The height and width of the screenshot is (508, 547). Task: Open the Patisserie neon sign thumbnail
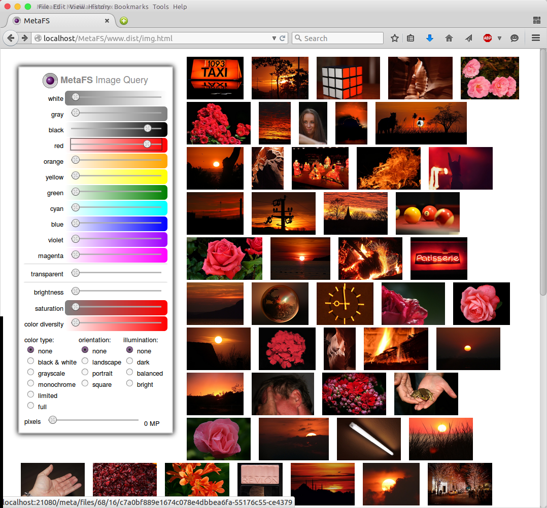pyautogui.click(x=438, y=259)
